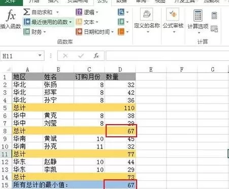Click cell B9 containing 黄斌

click(58, 139)
